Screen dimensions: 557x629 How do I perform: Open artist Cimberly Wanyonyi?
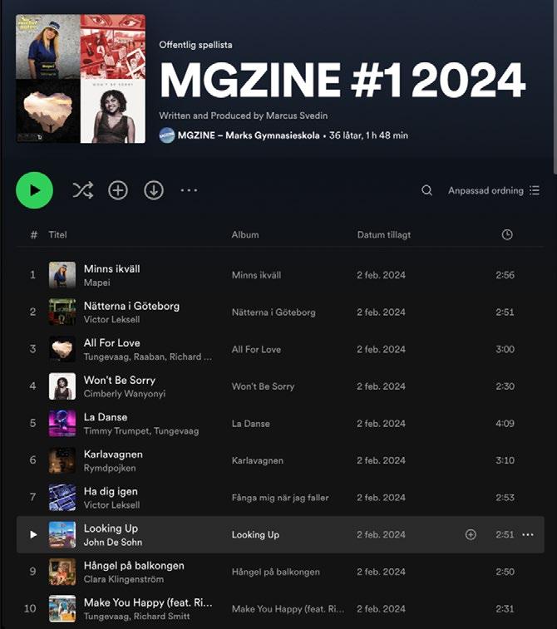(125, 394)
